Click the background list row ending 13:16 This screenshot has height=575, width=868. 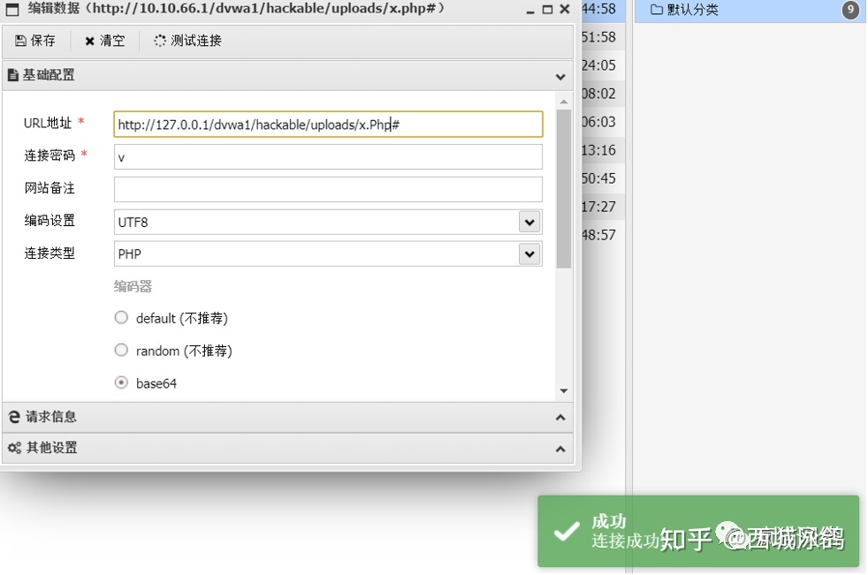click(x=603, y=150)
